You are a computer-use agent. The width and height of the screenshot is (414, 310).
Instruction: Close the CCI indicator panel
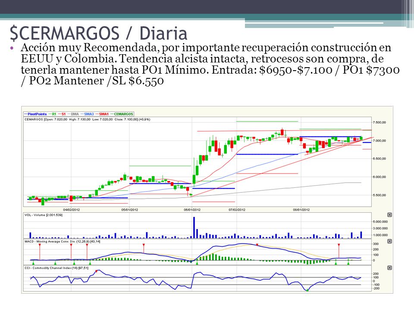pos(389,268)
